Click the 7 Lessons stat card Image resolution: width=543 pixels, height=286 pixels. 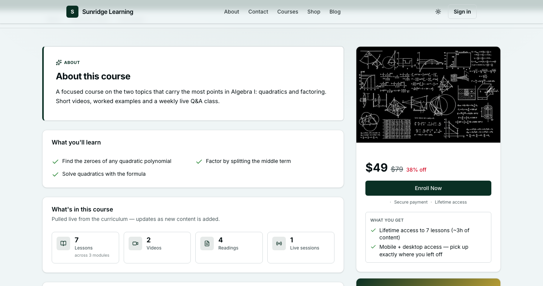point(85,248)
